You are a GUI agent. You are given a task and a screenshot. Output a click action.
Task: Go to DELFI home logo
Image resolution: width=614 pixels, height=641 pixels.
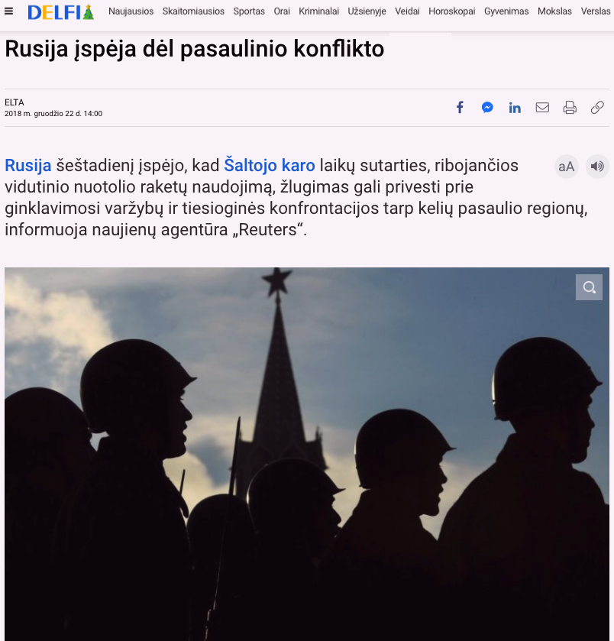tap(61, 12)
